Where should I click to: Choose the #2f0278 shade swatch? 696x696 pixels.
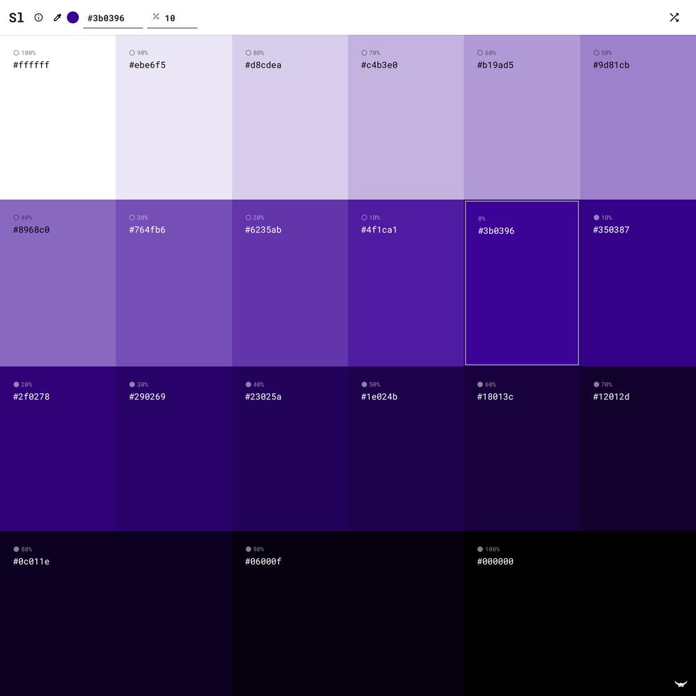pos(58,449)
